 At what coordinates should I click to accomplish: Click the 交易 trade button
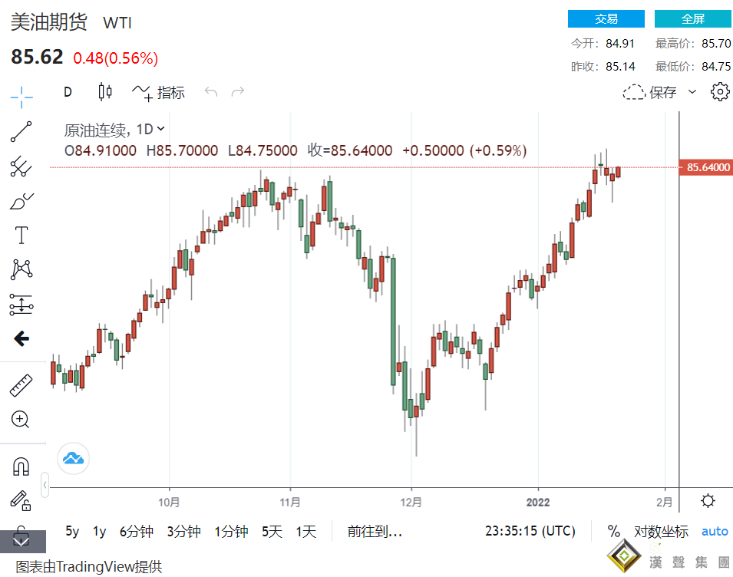(x=606, y=19)
